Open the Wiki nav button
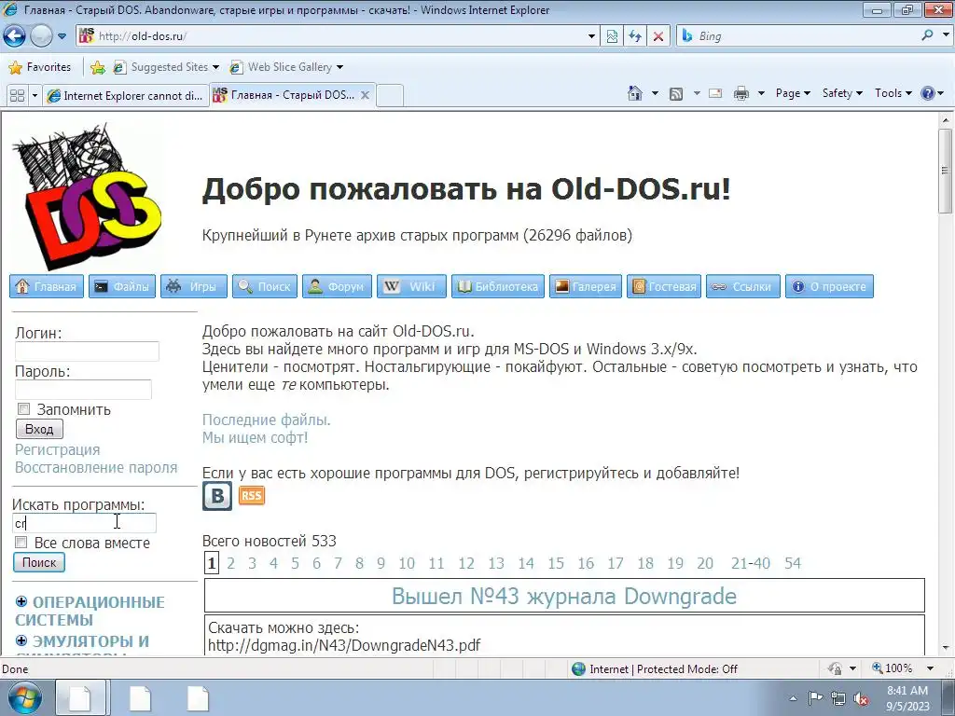955x716 pixels. 411,287
